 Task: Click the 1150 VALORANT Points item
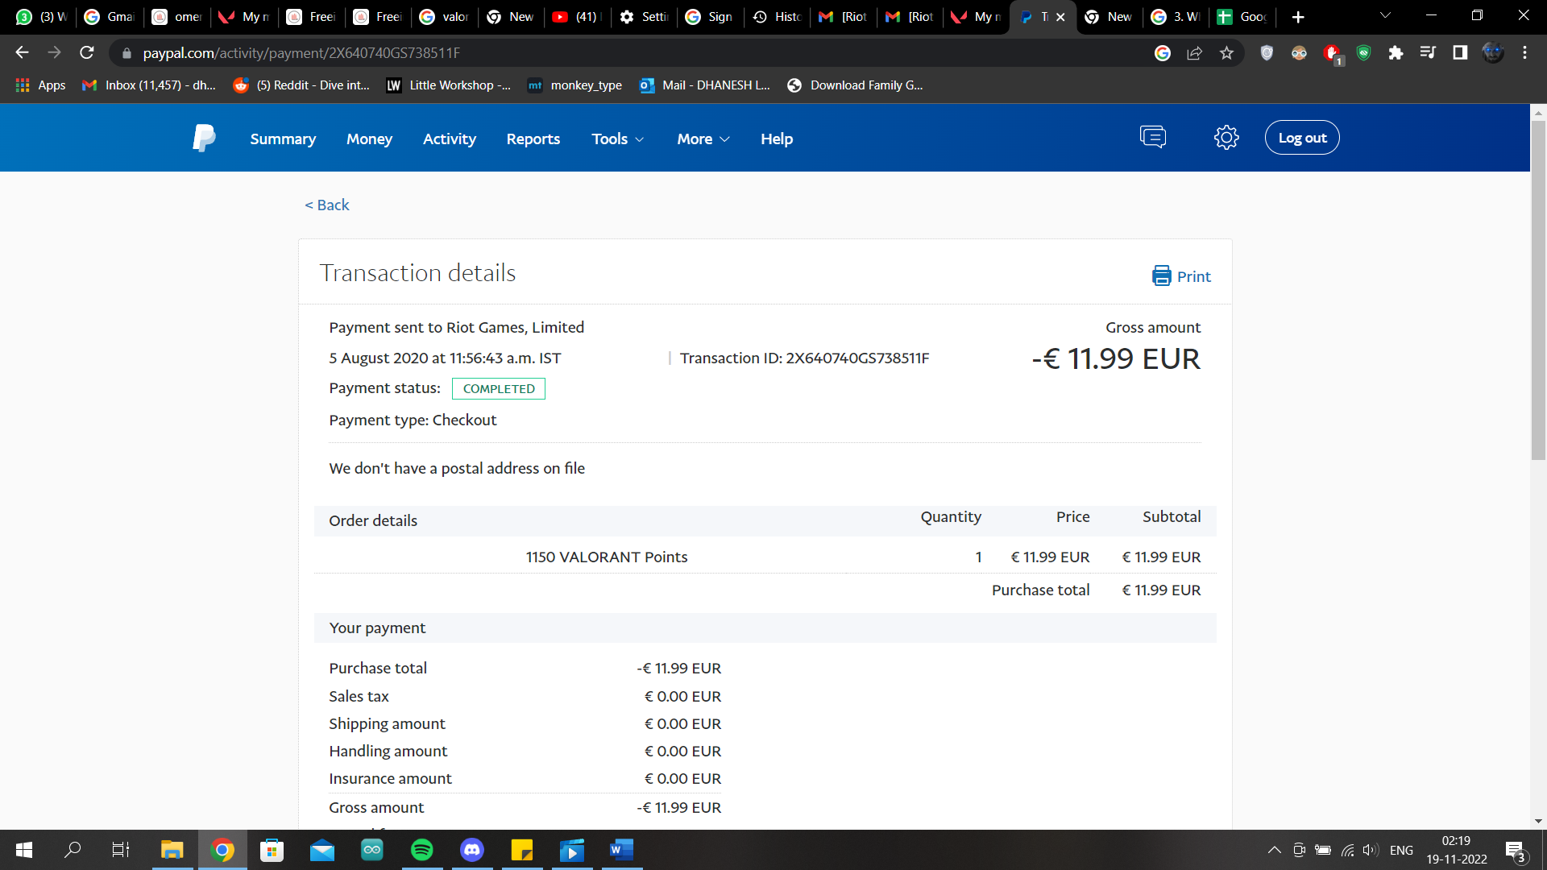click(607, 557)
